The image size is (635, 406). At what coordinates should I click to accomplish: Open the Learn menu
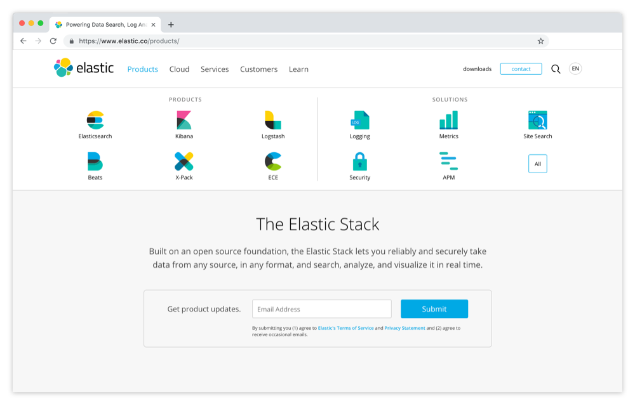[x=298, y=69]
